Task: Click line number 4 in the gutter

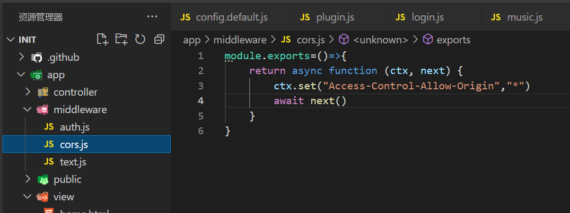Action: [200, 100]
